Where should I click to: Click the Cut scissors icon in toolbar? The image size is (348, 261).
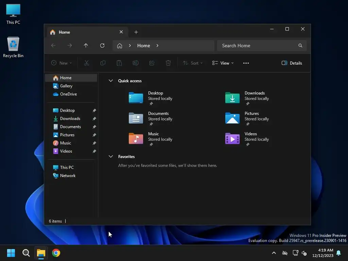87,63
